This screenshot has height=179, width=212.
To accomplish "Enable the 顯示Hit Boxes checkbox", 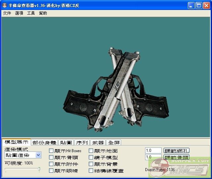I will pos(51,151).
